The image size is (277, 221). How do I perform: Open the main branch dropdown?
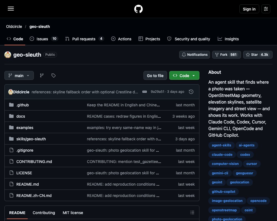click(19, 75)
